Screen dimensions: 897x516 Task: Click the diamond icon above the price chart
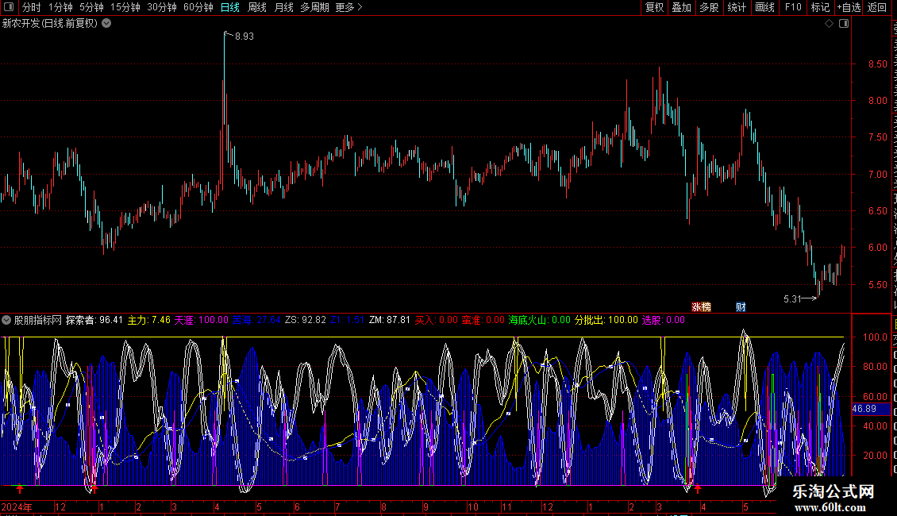829,24
